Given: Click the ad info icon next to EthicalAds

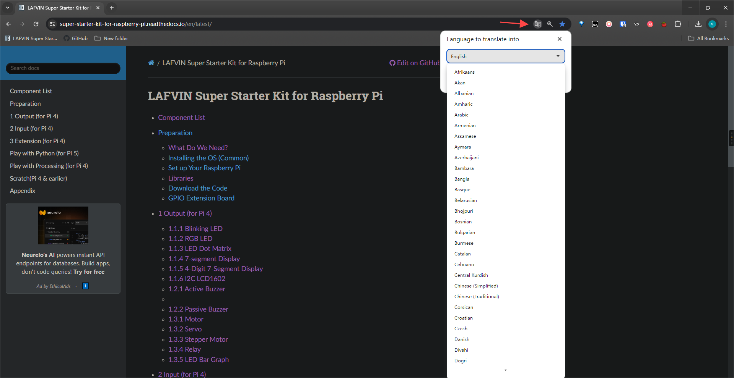Looking at the screenshot, I should [x=85, y=286].
